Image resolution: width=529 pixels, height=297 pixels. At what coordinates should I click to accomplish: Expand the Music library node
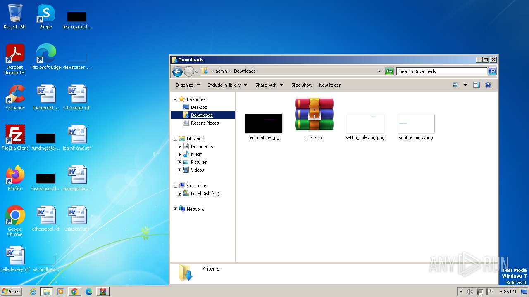coord(179,154)
